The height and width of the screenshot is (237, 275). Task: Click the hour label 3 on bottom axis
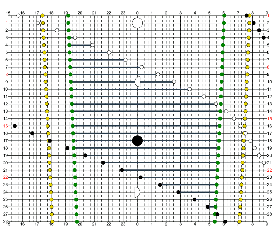pyautogui.click(x=180, y=224)
